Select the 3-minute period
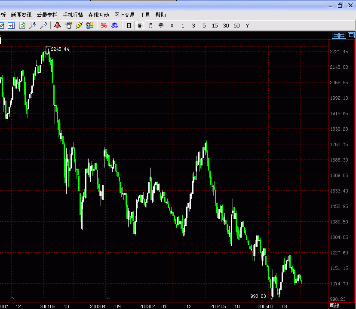Screen dimensions: 356x309 193,26
